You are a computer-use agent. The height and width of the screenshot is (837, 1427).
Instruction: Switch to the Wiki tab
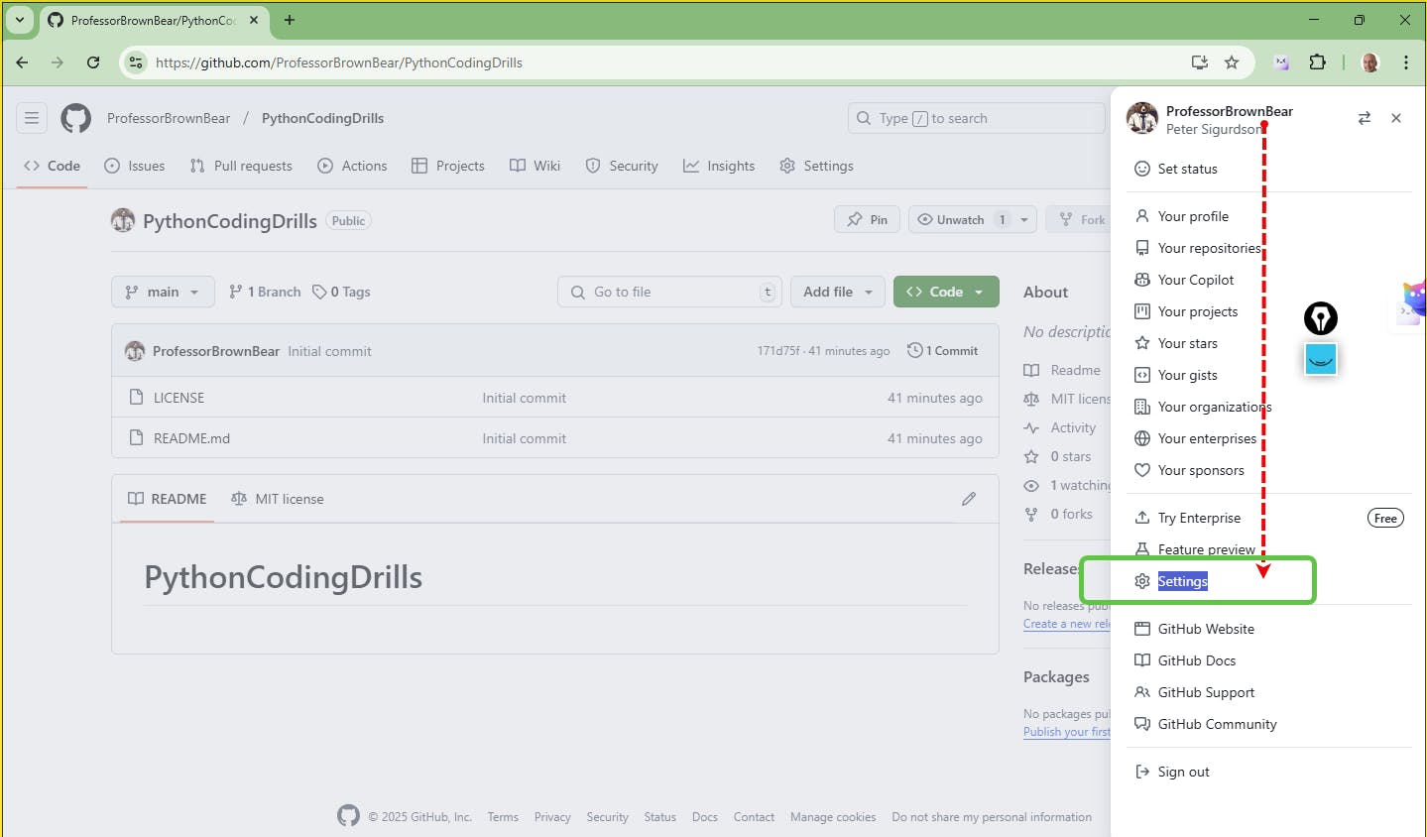coord(535,166)
